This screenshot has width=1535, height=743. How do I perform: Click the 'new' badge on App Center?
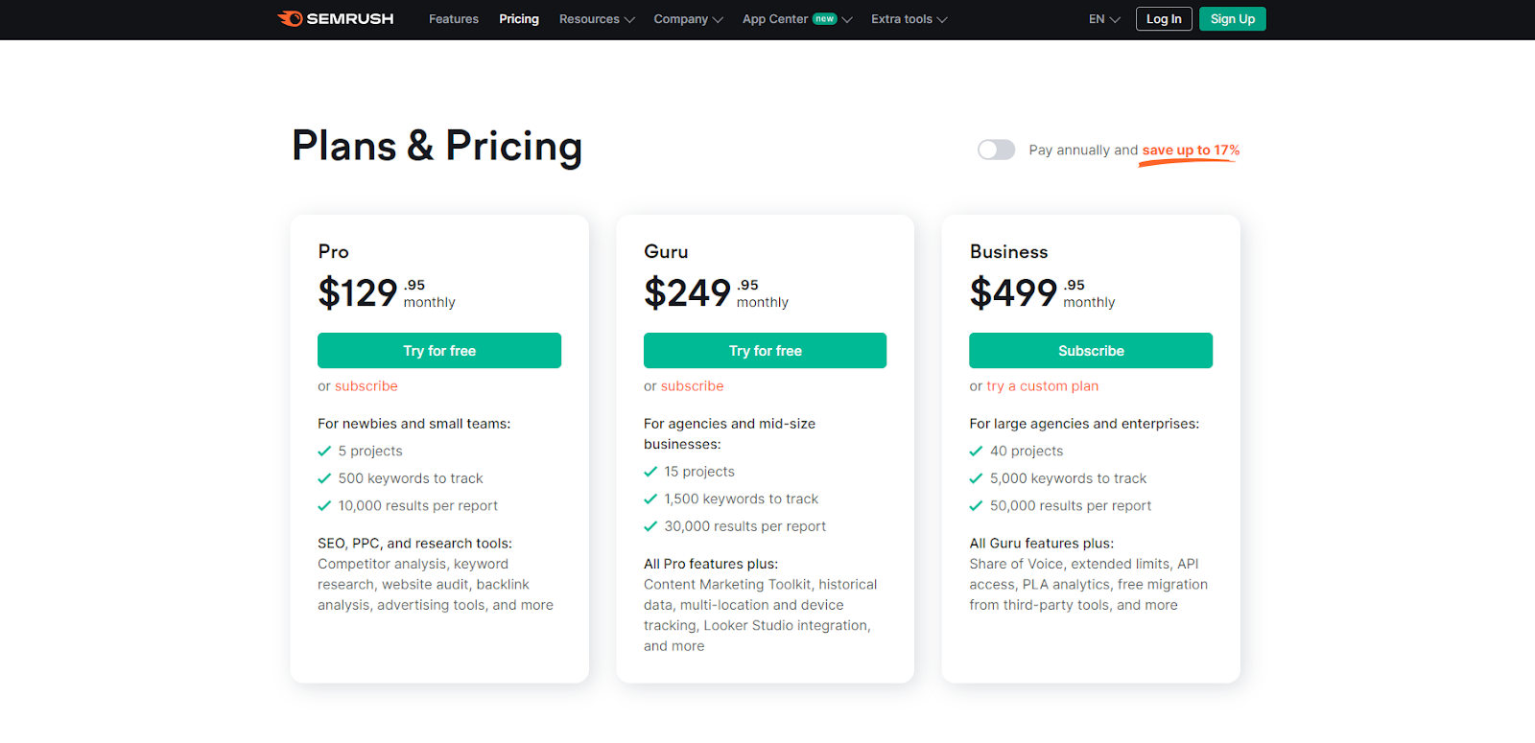click(x=825, y=19)
